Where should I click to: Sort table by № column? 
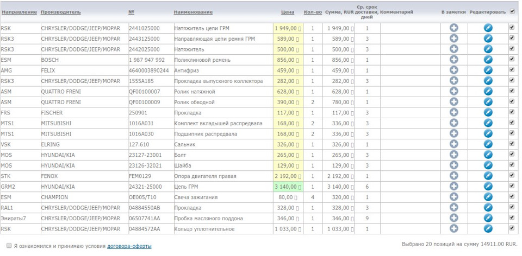point(131,12)
